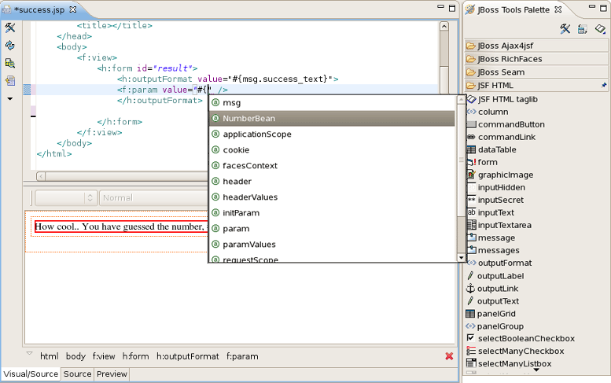Viewport: 611px width, 383px height.
Task: Insert inputSecret tag from palette
Action: (x=495, y=200)
